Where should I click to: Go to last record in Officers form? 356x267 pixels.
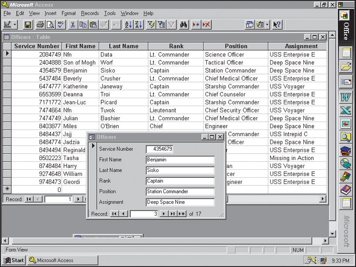tap(173, 214)
